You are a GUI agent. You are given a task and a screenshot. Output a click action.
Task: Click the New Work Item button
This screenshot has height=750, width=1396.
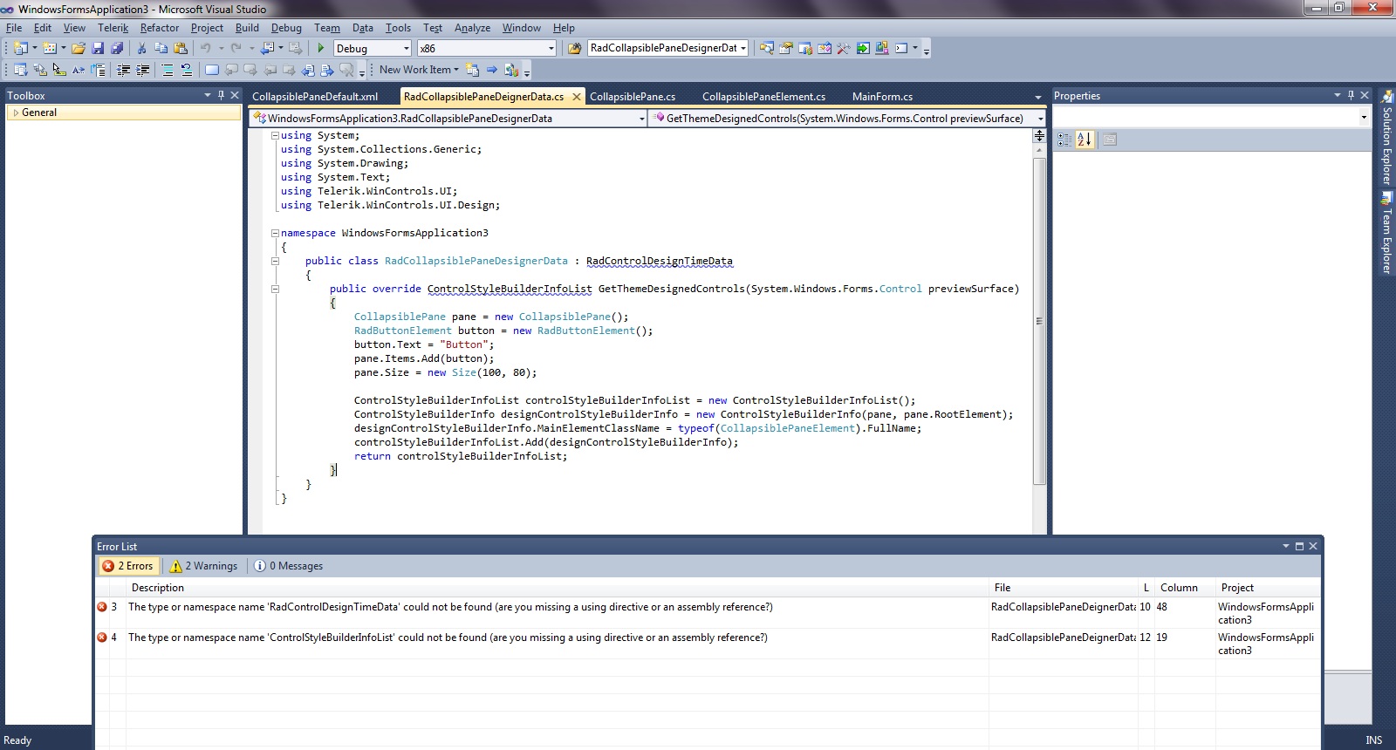click(415, 70)
